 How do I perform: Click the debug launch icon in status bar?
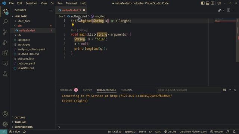click(x=24, y=132)
